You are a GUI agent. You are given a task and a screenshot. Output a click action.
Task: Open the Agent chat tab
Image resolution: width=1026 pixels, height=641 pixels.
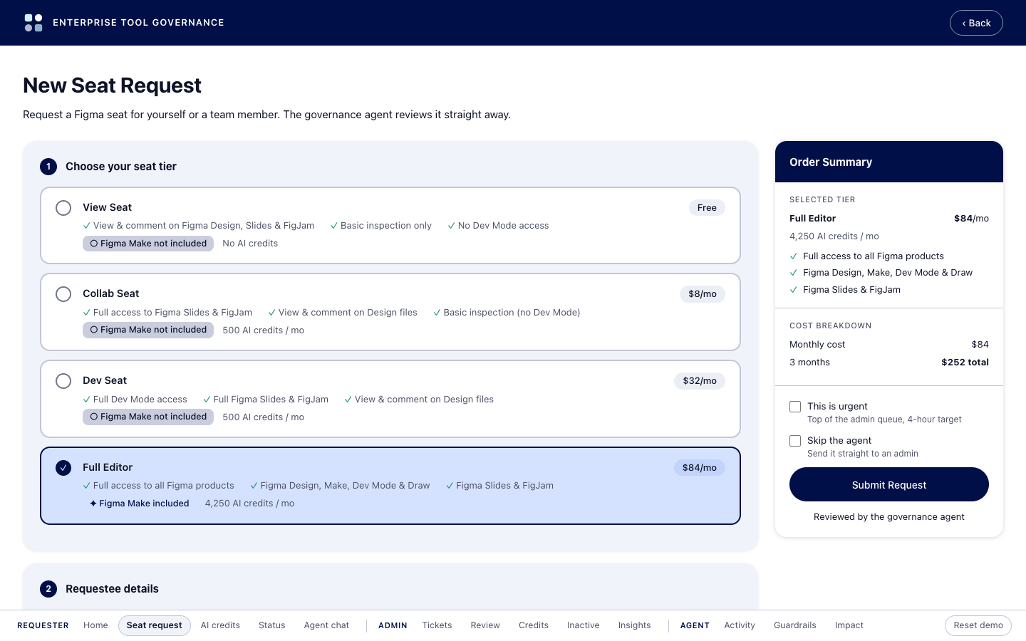pos(326,625)
